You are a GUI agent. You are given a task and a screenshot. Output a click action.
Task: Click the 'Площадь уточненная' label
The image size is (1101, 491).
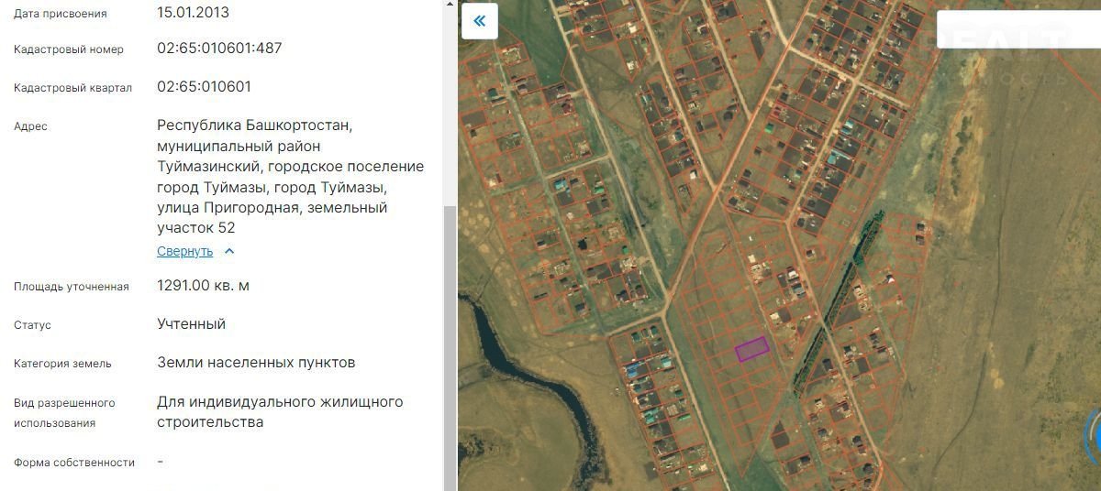72,287
